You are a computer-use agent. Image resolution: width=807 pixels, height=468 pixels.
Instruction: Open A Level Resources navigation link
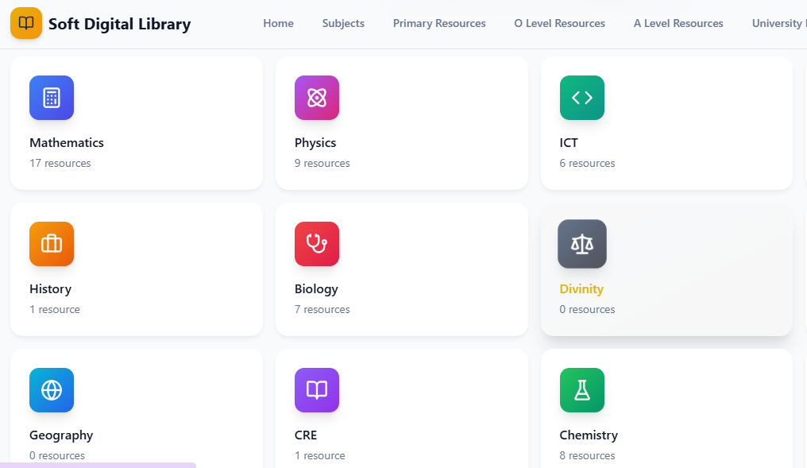[x=678, y=23]
